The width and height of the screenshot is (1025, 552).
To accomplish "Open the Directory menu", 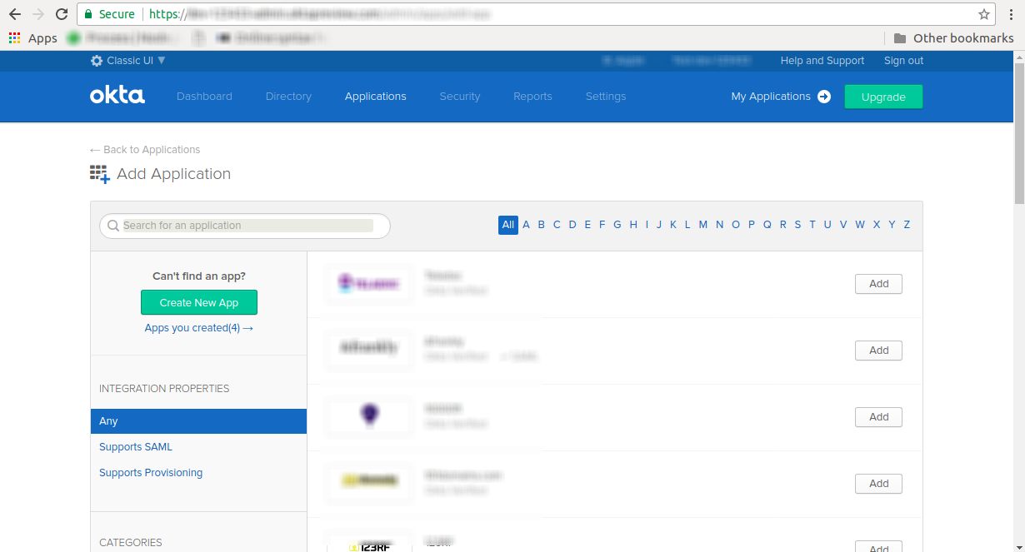I will pos(288,97).
